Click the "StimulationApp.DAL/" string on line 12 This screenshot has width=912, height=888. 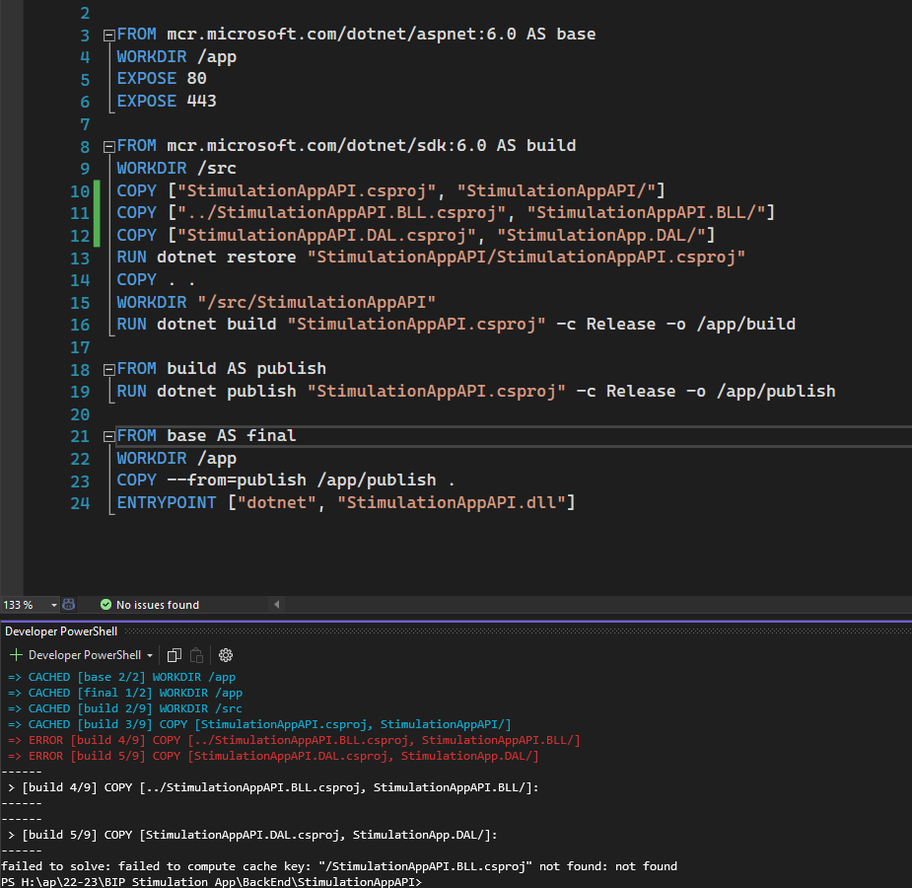(x=600, y=235)
